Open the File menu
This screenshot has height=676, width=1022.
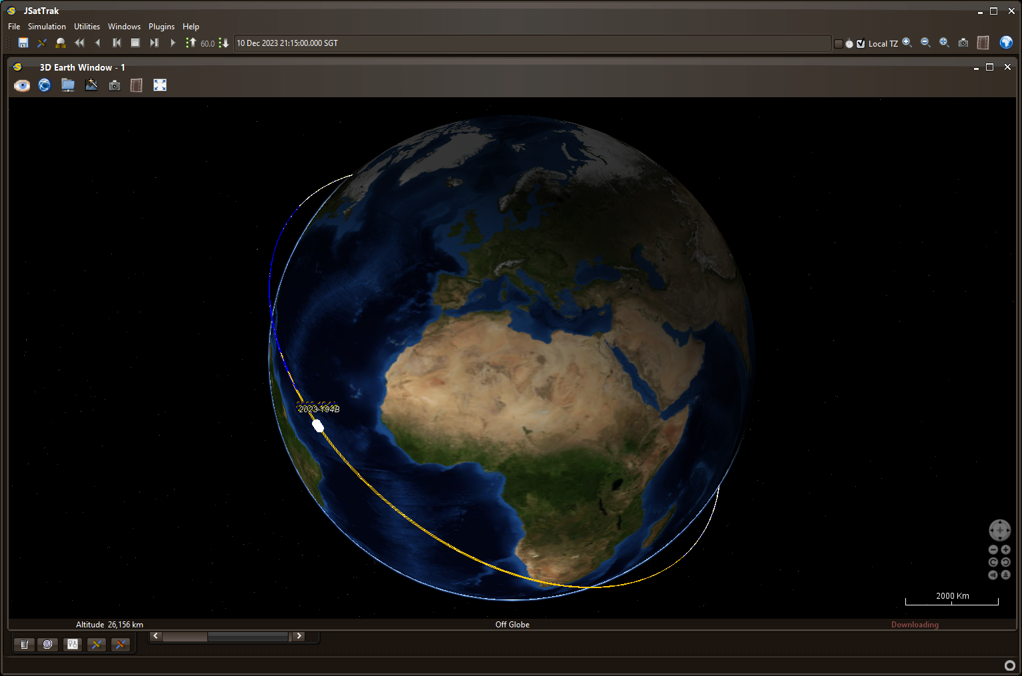click(x=14, y=27)
